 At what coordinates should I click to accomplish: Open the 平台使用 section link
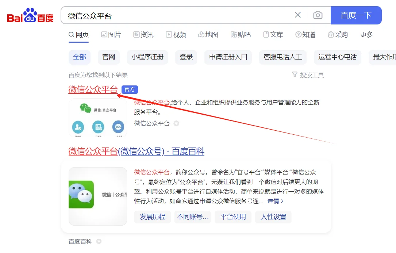click(233, 217)
